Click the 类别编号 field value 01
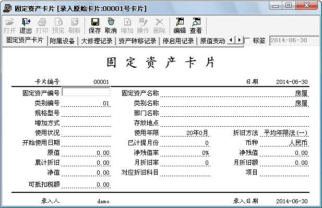 coord(86,103)
